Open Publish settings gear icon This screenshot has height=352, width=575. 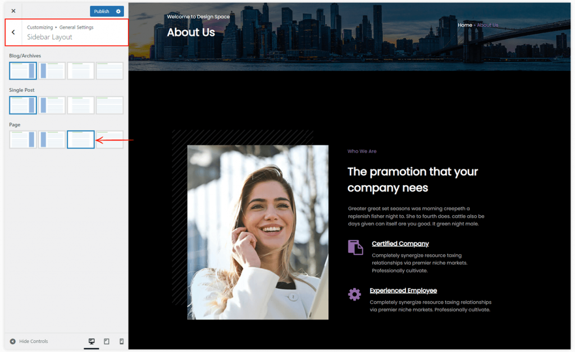pos(117,11)
